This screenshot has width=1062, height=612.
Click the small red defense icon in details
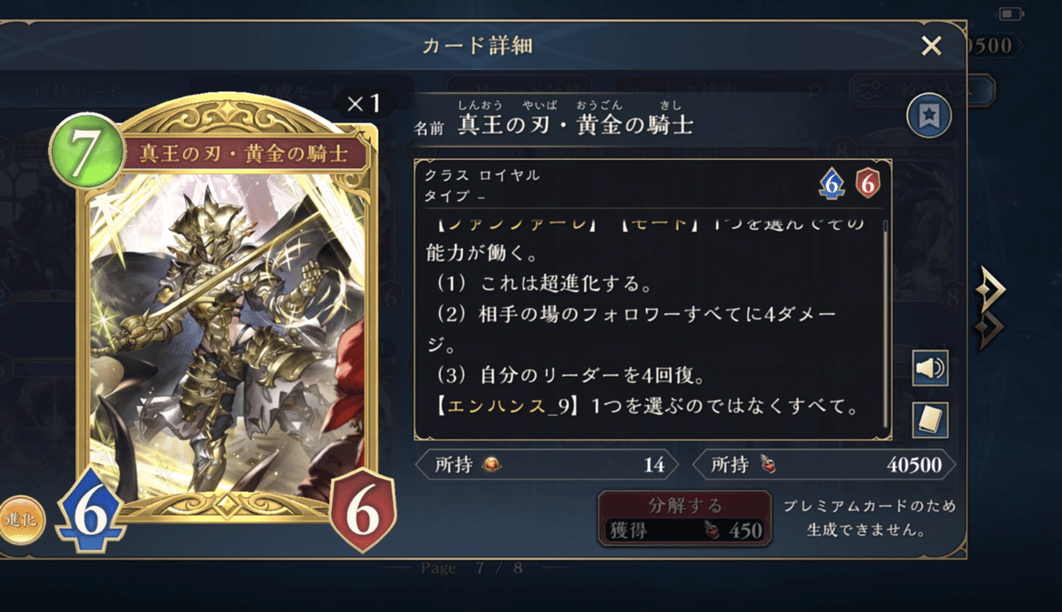868,184
